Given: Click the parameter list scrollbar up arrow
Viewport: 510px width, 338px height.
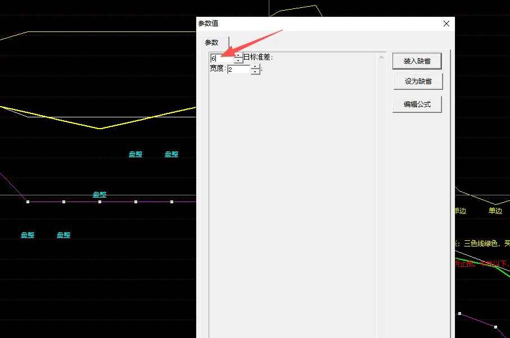Looking at the screenshot, I should 382,57.
